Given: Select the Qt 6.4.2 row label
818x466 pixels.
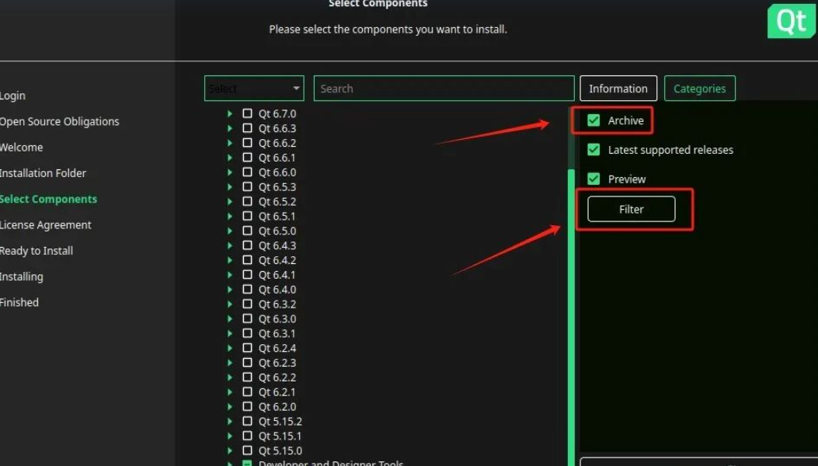Looking at the screenshot, I should coord(277,260).
